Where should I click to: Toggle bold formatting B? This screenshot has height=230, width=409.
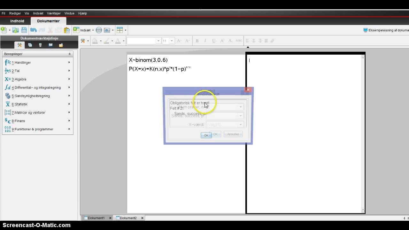[197, 41]
